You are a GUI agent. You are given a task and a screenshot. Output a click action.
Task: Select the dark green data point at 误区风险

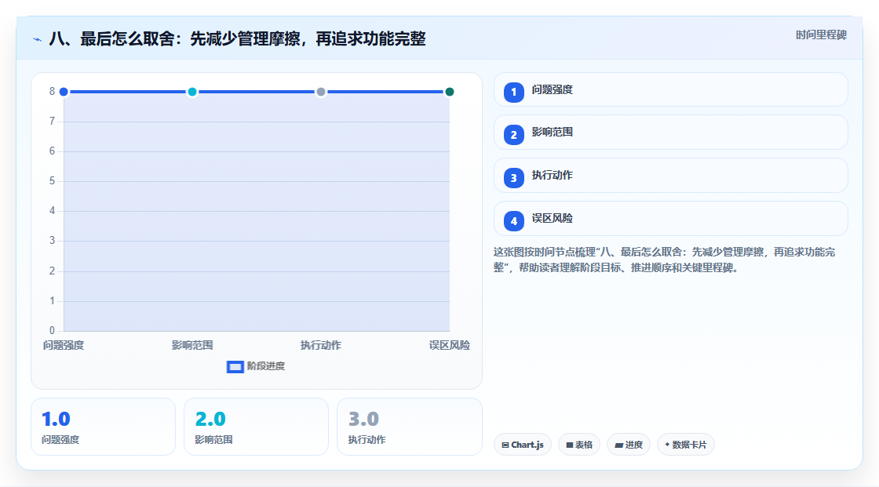point(450,92)
